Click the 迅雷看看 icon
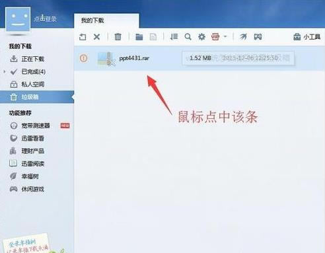The width and height of the screenshot is (325, 253). (14, 138)
